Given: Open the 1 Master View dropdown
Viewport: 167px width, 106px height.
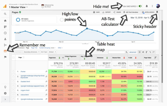Looking at the screenshot, I should (x=18, y=7).
